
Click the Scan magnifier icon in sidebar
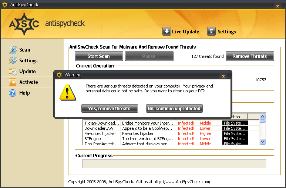tap(13, 50)
